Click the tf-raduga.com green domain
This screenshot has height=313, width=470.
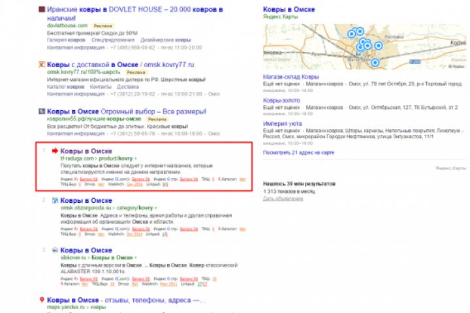point(77,158)
